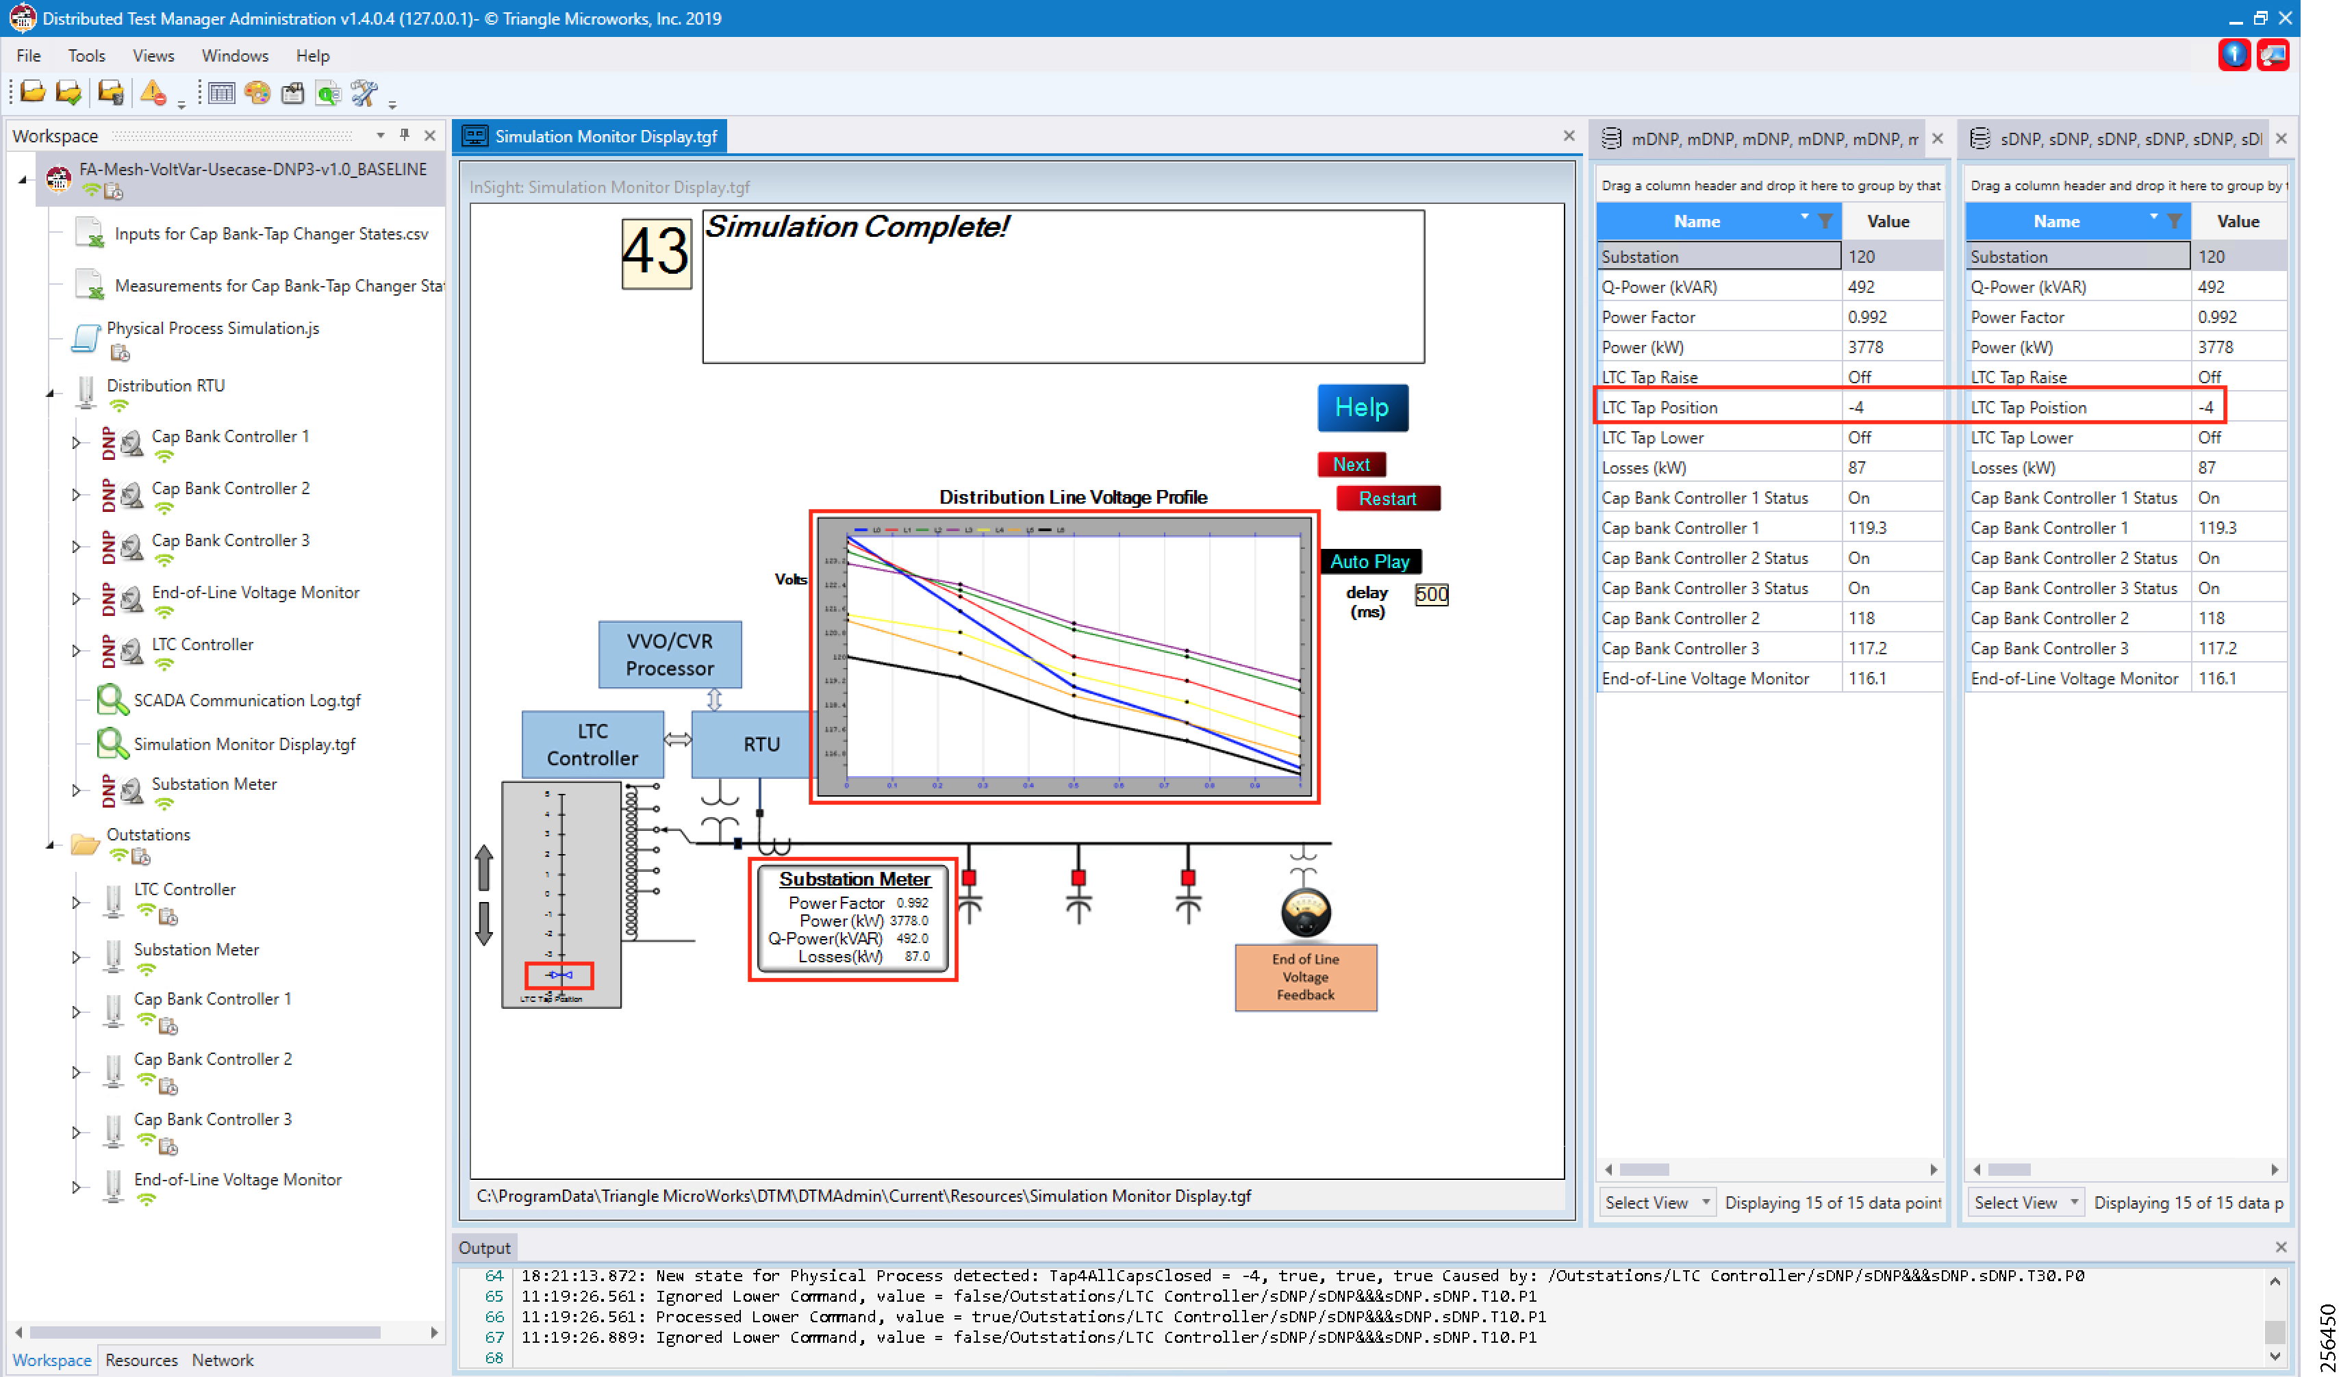Image resolution: width=2341 pixels, height=1377 pixels.
Task: Expand the LTC Controller outstation node
Action: coord(76,903)
